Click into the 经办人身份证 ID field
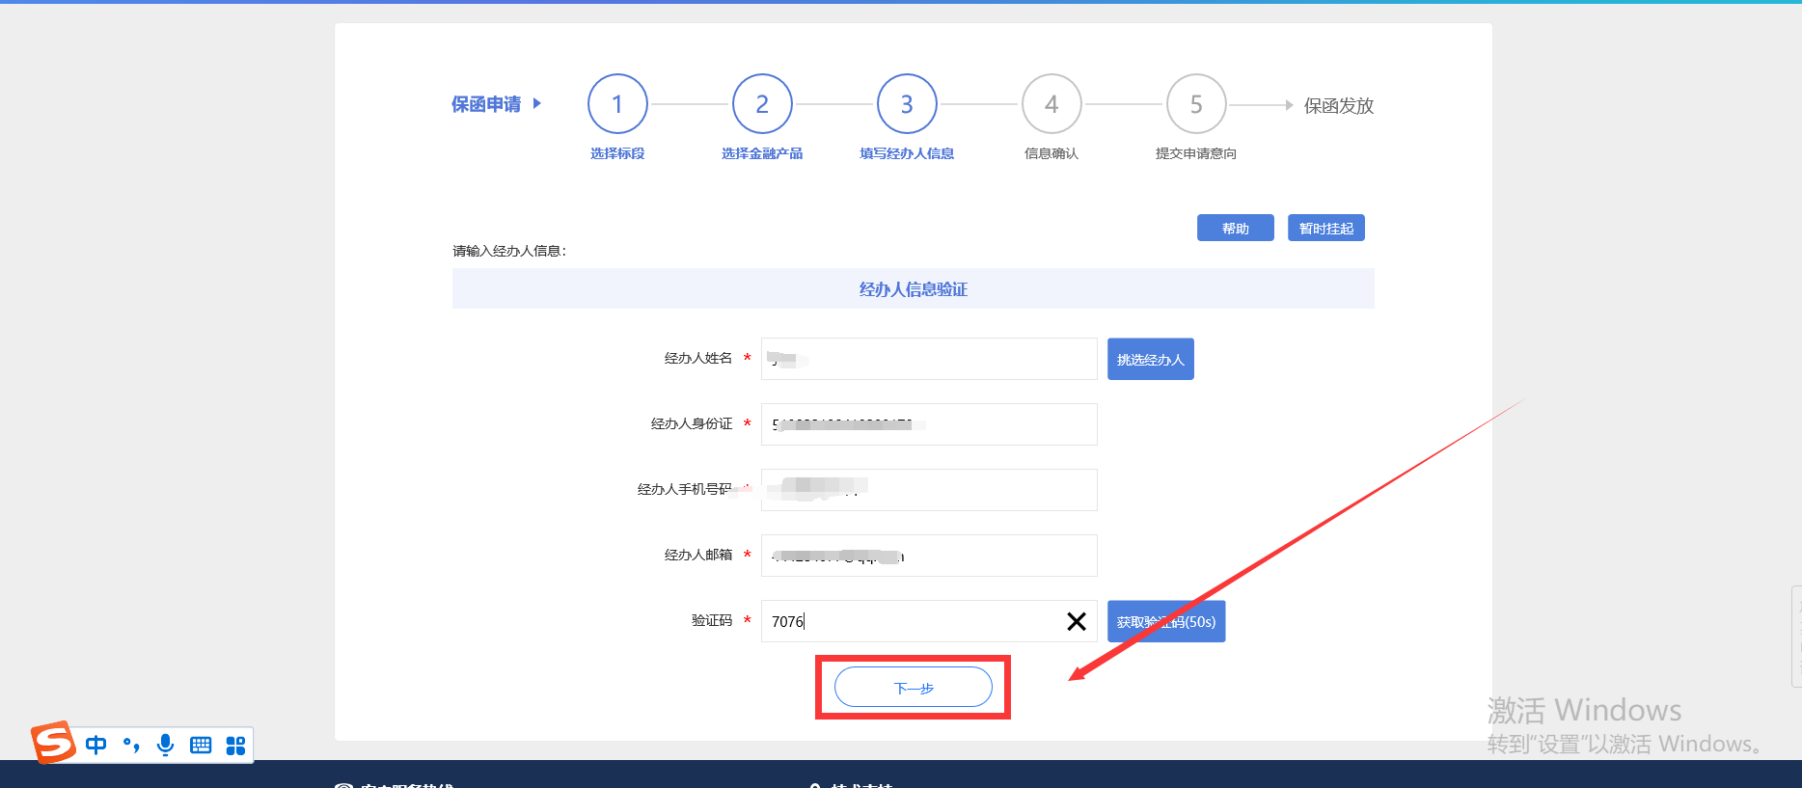This screenshot has width=1802, height=788. (x=928, y=424)
